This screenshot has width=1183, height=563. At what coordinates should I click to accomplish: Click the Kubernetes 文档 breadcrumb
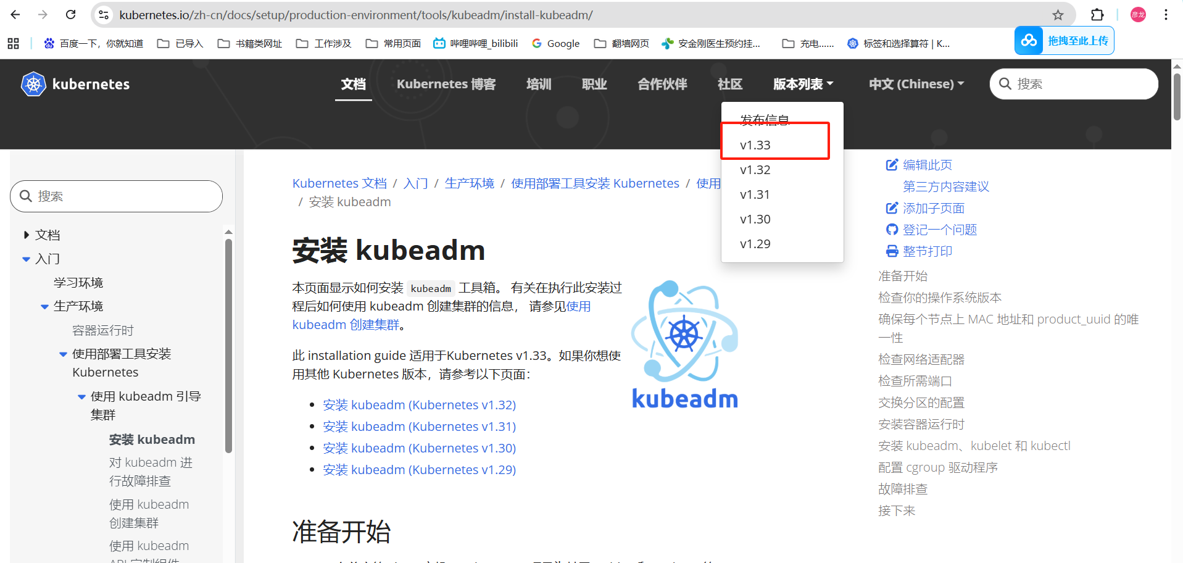339,183
